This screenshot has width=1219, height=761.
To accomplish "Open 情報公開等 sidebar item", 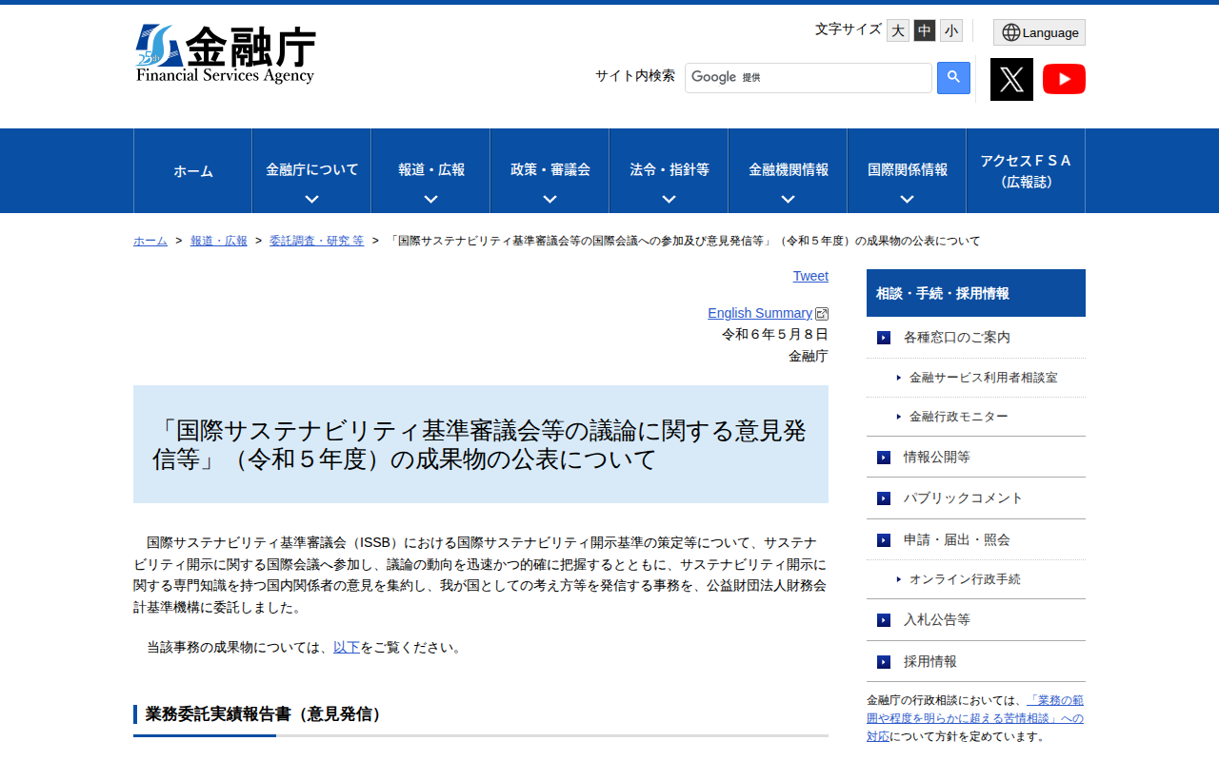I will pos(976,457).
